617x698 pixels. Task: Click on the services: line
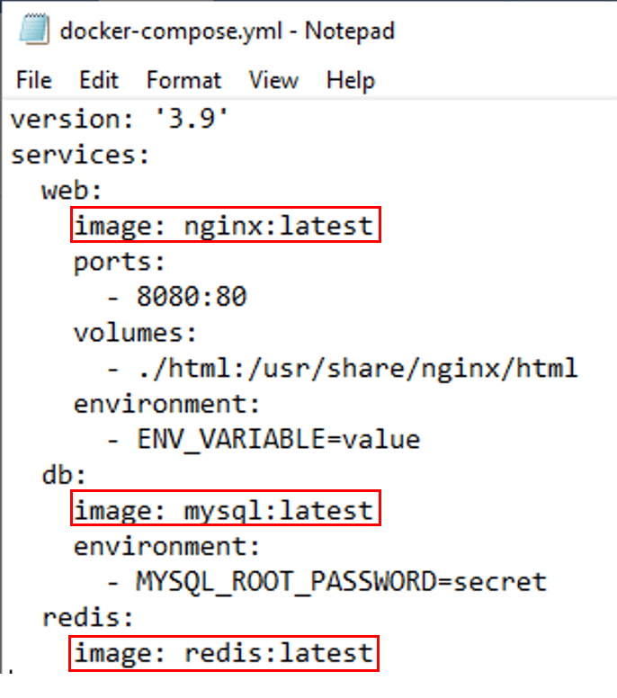pos(80,155)
